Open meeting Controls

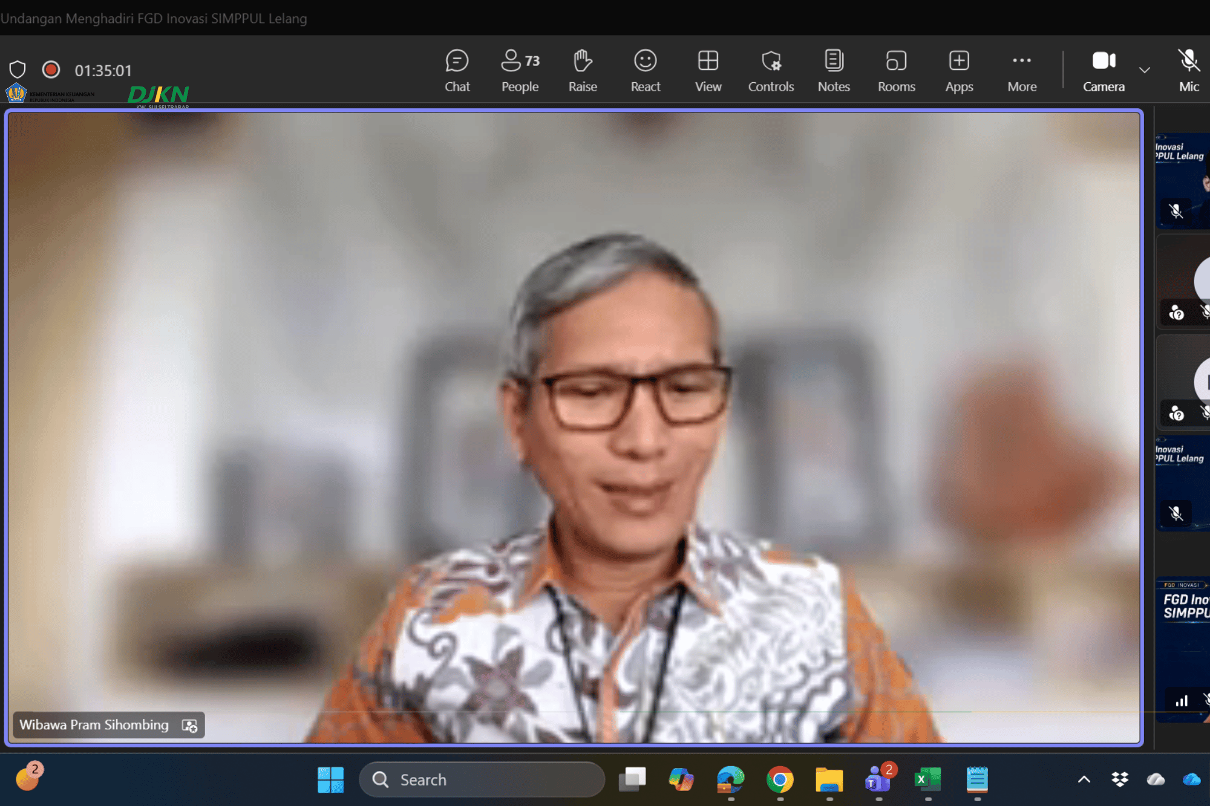(x=771, y=71)
